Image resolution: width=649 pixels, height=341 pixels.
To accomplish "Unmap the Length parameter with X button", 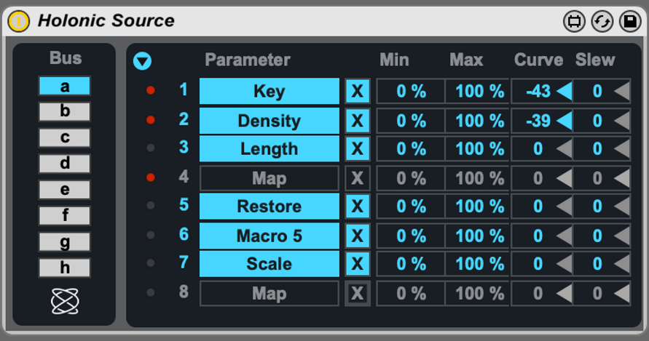I will [x=357, y=149].
